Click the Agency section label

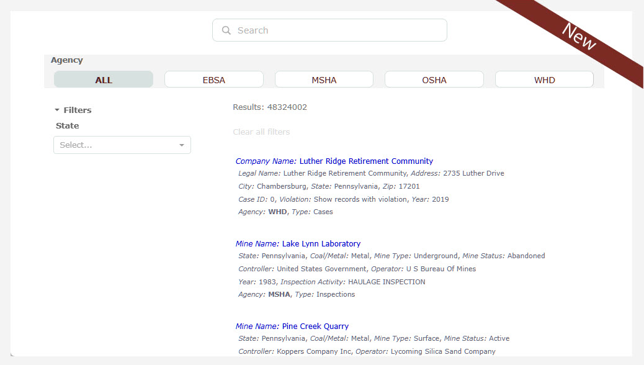point(67,60)
